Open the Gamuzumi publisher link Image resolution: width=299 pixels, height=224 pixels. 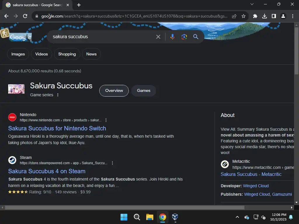click(x=282, y=194)
